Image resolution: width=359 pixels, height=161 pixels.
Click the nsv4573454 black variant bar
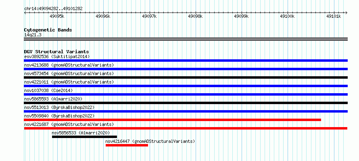click(186, 77)
